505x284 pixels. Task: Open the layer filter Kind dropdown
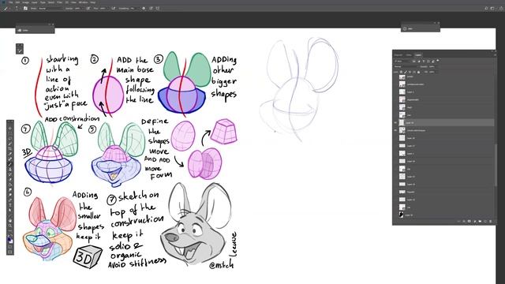(x=402, y=61)
